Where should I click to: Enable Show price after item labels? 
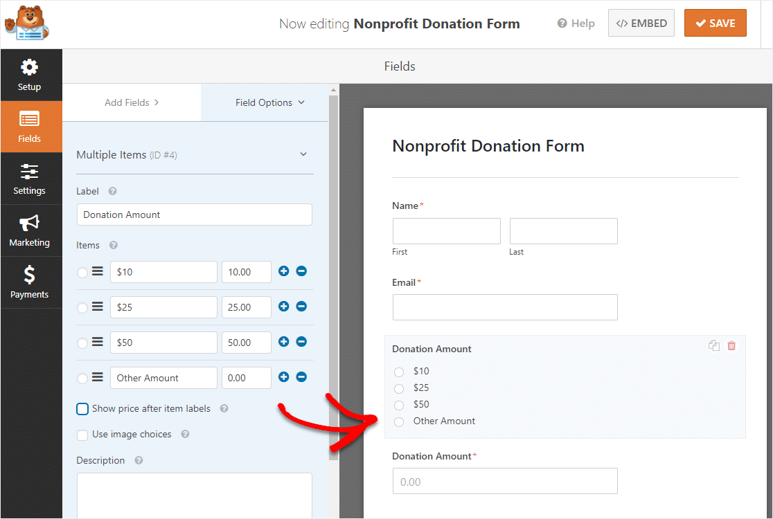pos(82,409)
